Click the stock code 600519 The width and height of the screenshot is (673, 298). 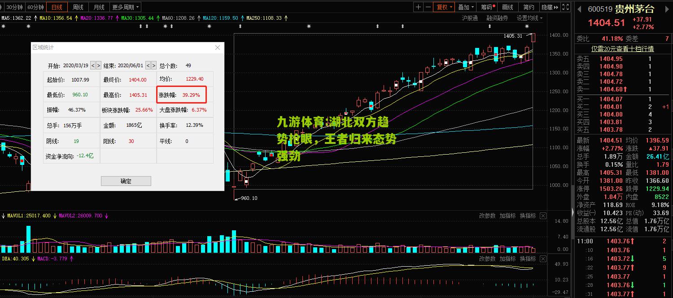coord(600,9)
